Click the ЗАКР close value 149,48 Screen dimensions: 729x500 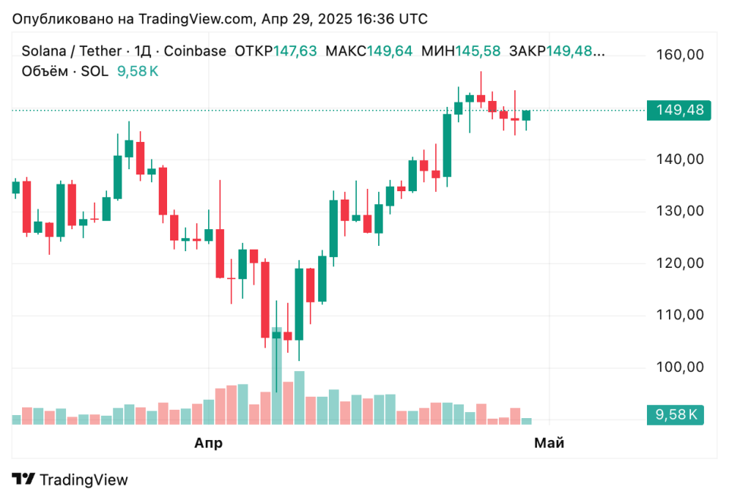(x=576, y=51)
